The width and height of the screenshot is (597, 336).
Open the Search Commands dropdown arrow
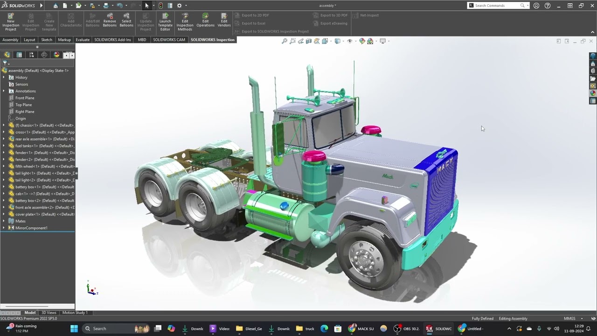pyautogui.click(x=528, y=6)
